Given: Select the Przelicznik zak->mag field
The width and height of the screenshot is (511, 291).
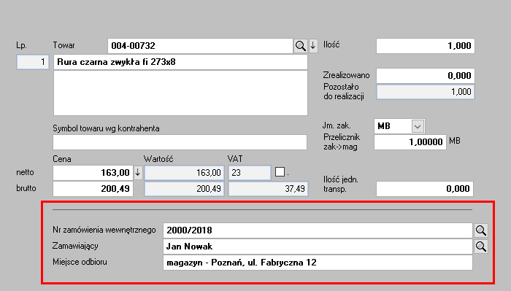Looking at the screenshot, I should [x=410, y=142].
